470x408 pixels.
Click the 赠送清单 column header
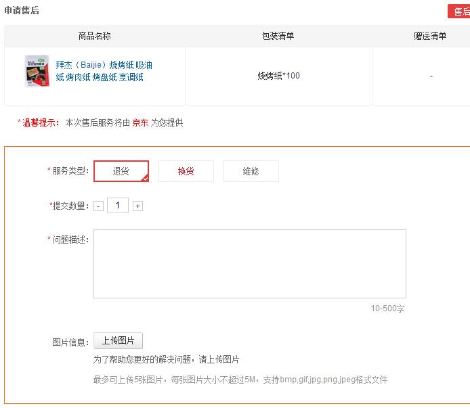[430, 37]
